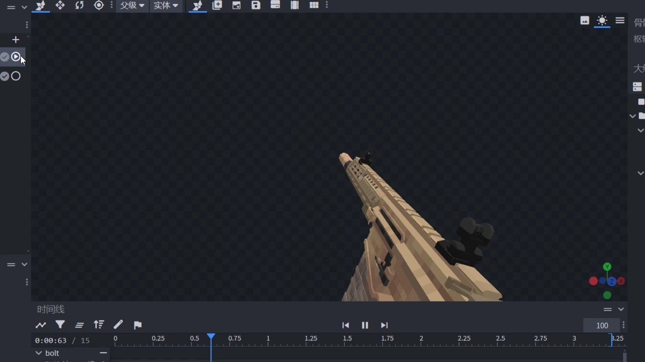Click the timeline end marker near 3.25
645x362 pixels.
coord(611,340)
